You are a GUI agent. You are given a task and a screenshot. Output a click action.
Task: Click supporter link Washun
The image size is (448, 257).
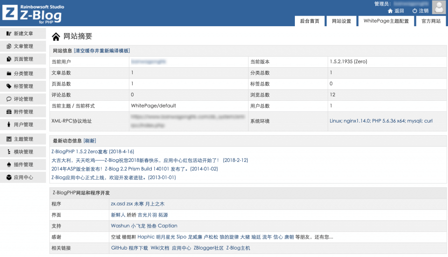(120, 226)
